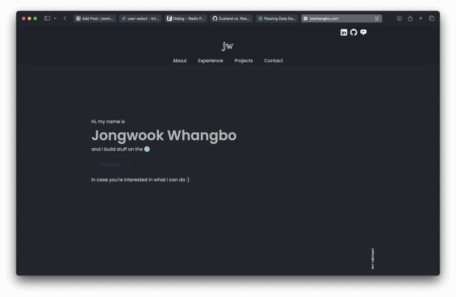456x297 pixels.
Task: Switch to the user-select tab
Action: tap(140, 18)
